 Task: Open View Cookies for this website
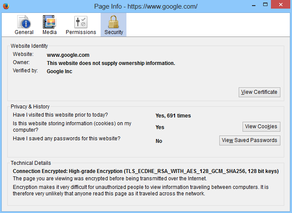[x=261, y=127]
